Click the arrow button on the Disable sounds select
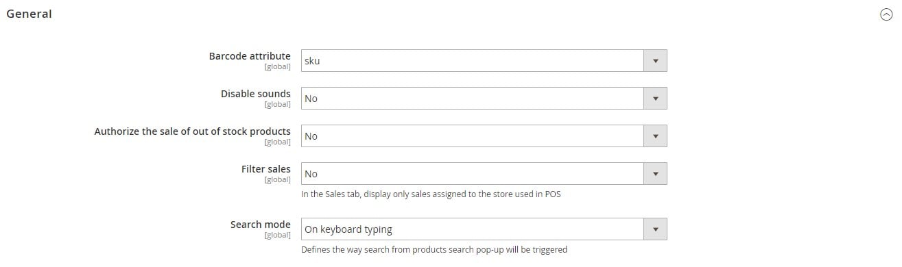902x267 pixels. coord(655,98)
